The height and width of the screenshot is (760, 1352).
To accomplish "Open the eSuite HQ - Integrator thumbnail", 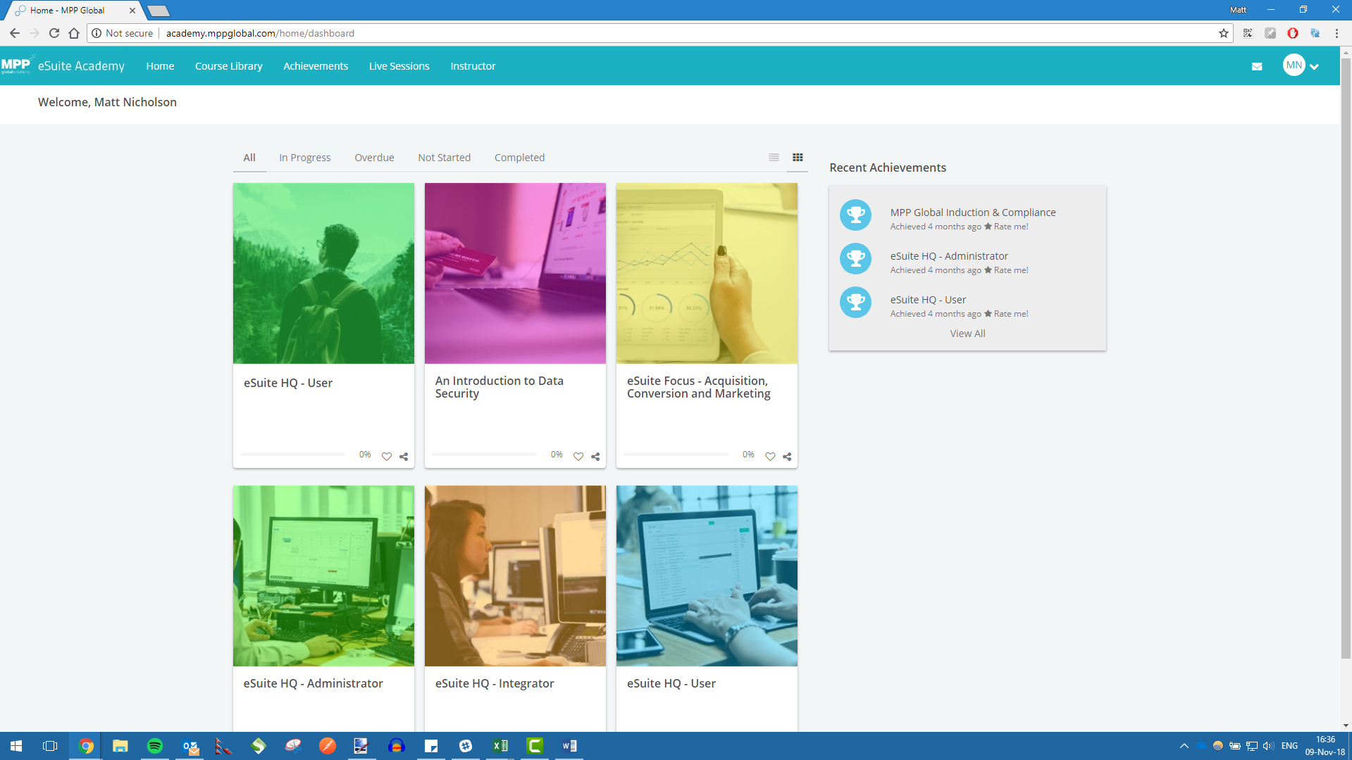I will pos(515,576).
